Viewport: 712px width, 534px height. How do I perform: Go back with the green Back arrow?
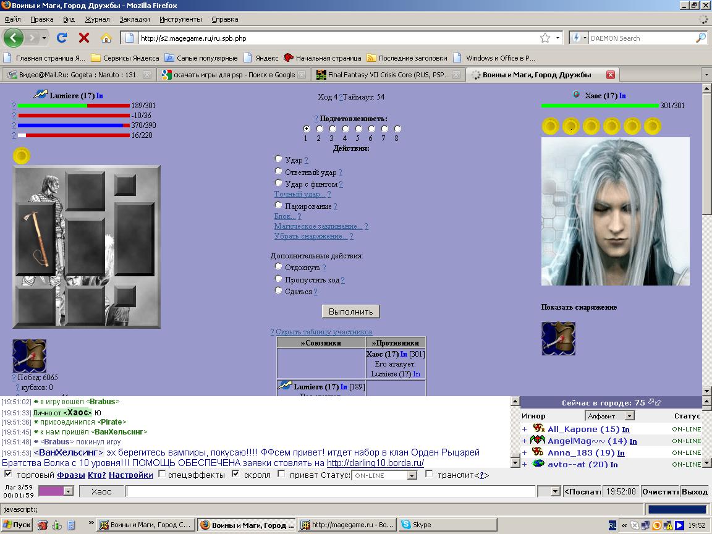[x=13, y=38]
